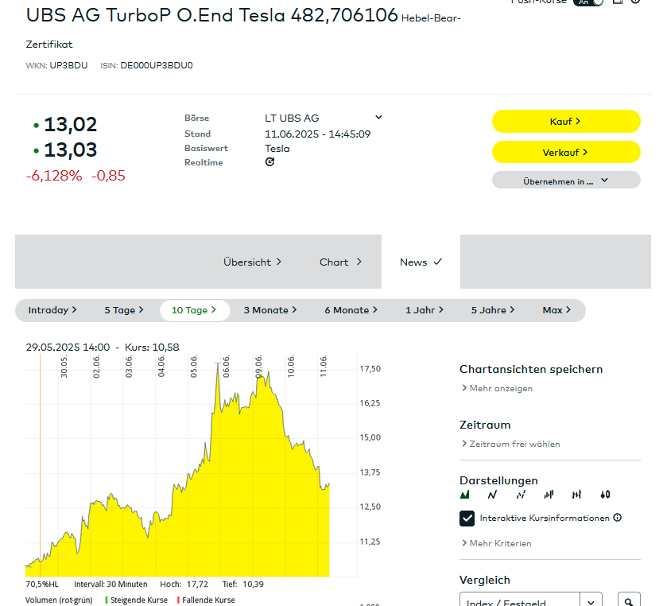Click the 30.05. date label on chart
Viewport: 667px width, 606px height.
coord(64,367)
